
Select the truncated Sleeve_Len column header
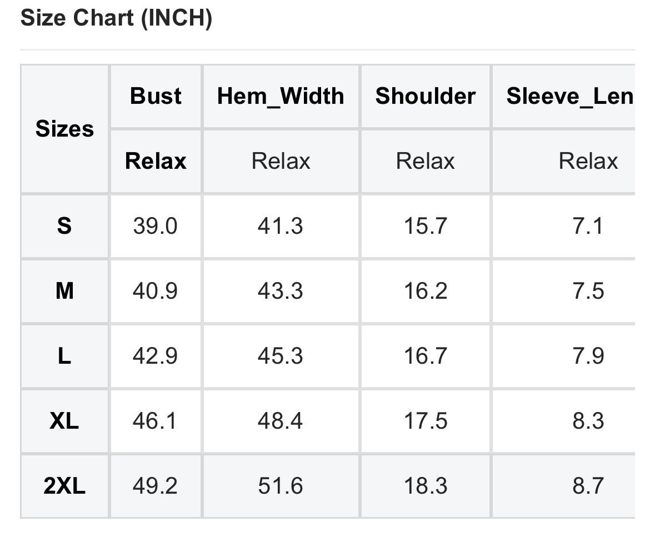tap(569, 96)
